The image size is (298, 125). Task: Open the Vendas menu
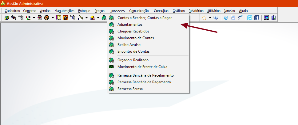click(45, 11)
